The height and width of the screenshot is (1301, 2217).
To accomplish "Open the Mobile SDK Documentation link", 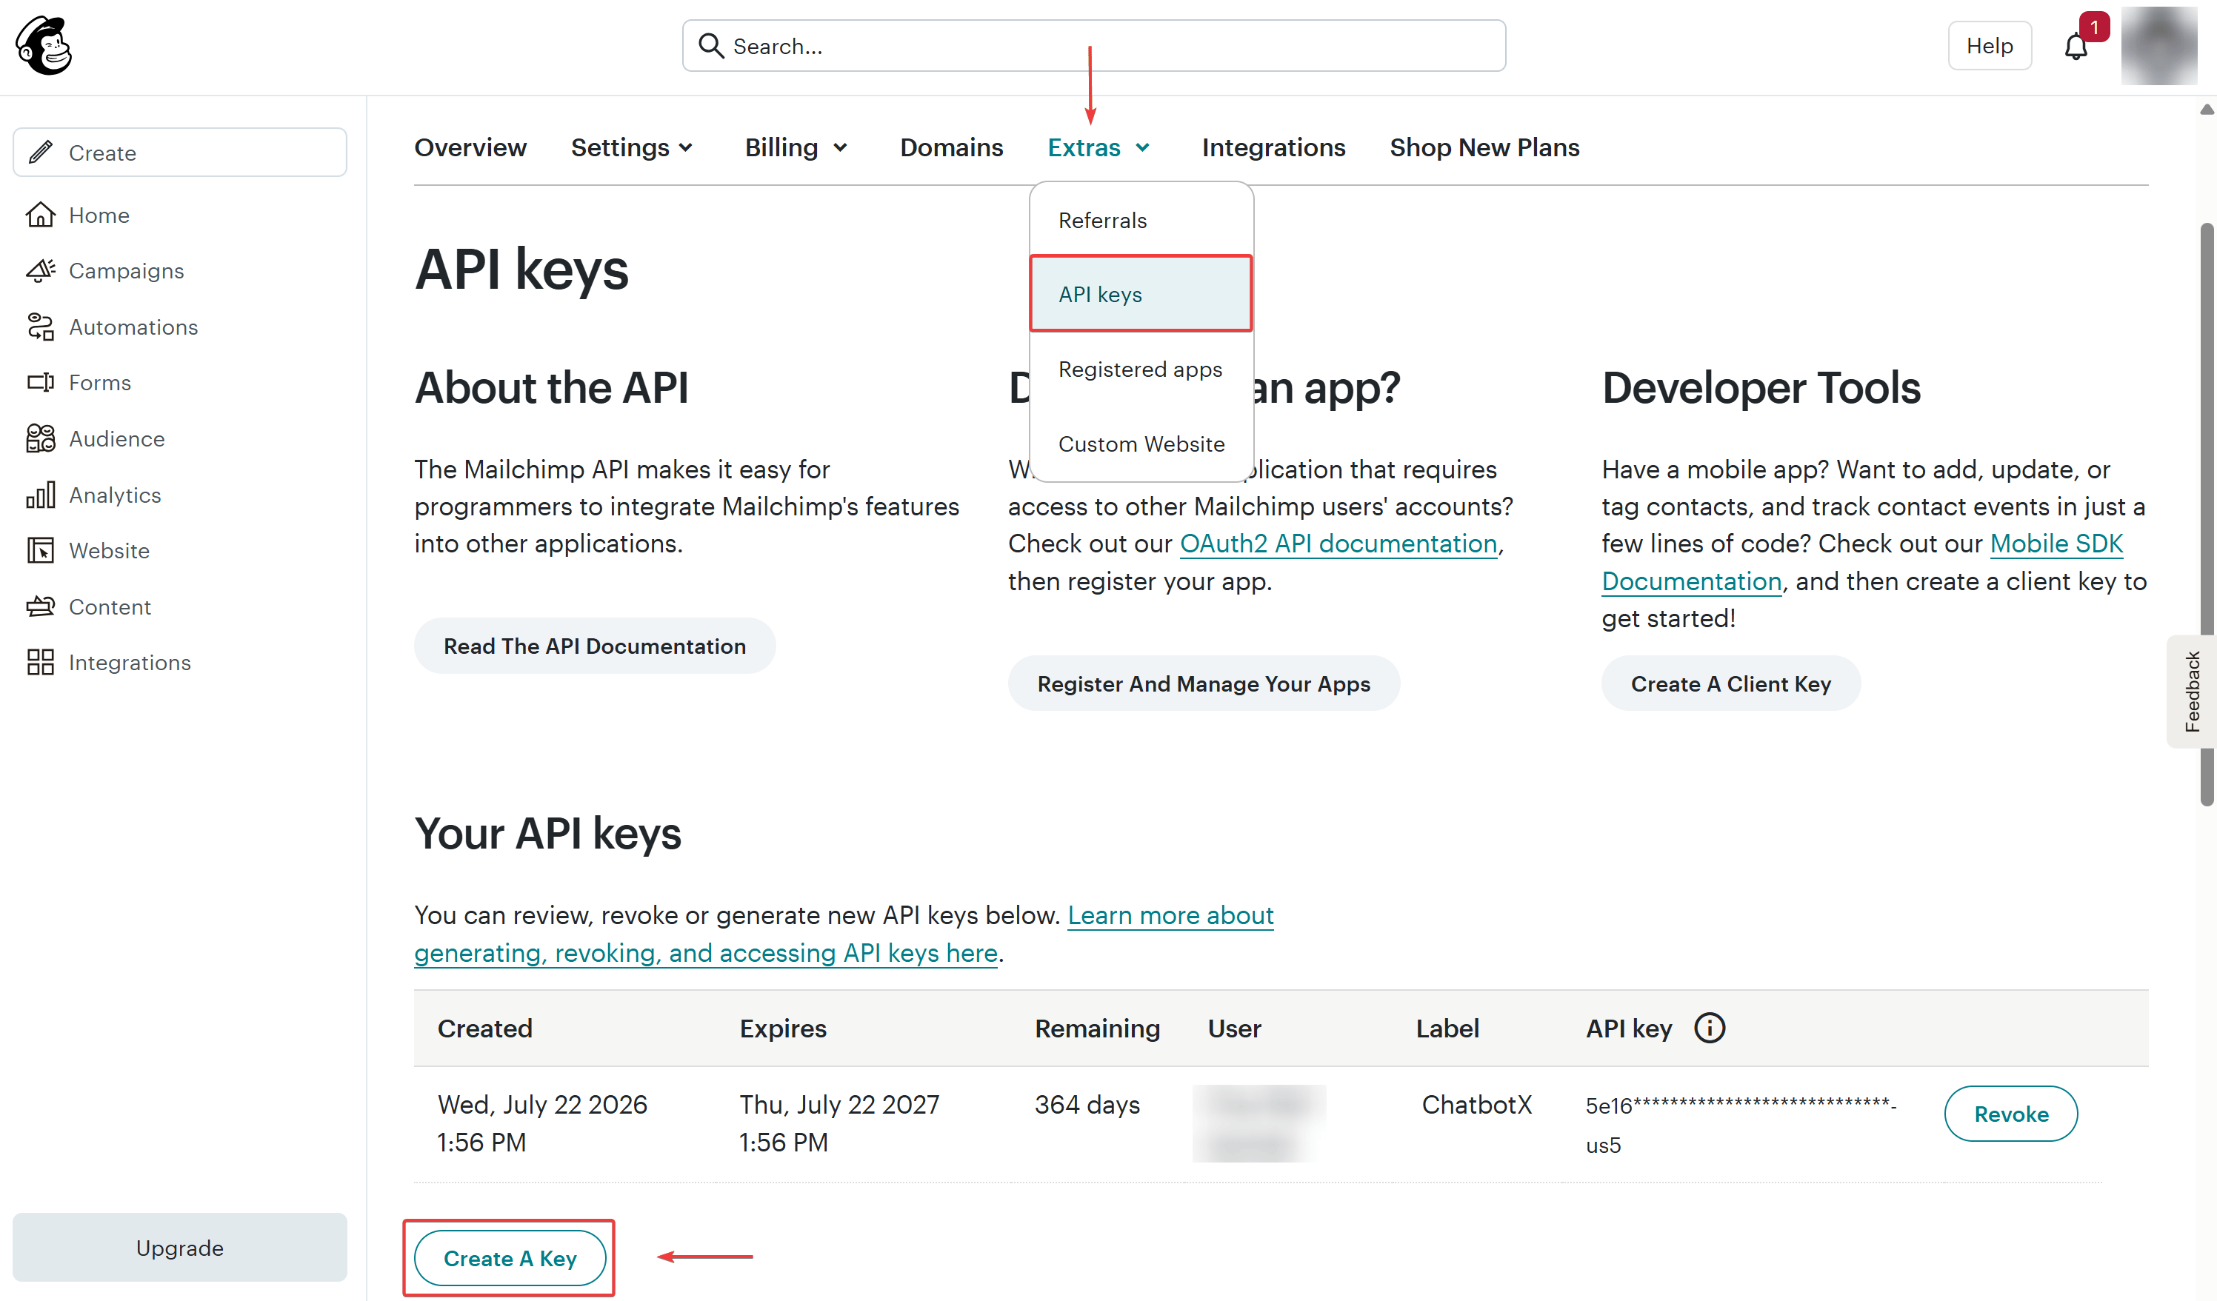I will click(2057, 544).
